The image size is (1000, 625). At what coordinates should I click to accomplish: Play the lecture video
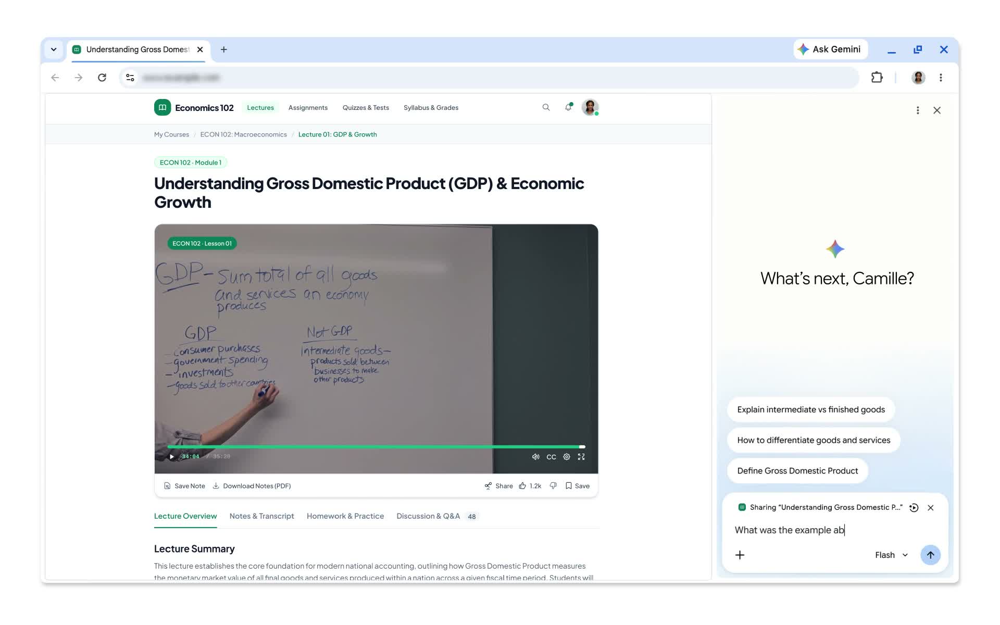click(172, 457)
